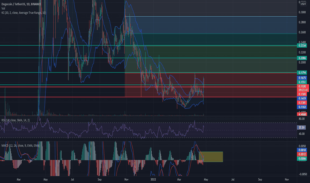Click the 0.2800 price axis tick
The image size is (310, 183).
point(302,22)
